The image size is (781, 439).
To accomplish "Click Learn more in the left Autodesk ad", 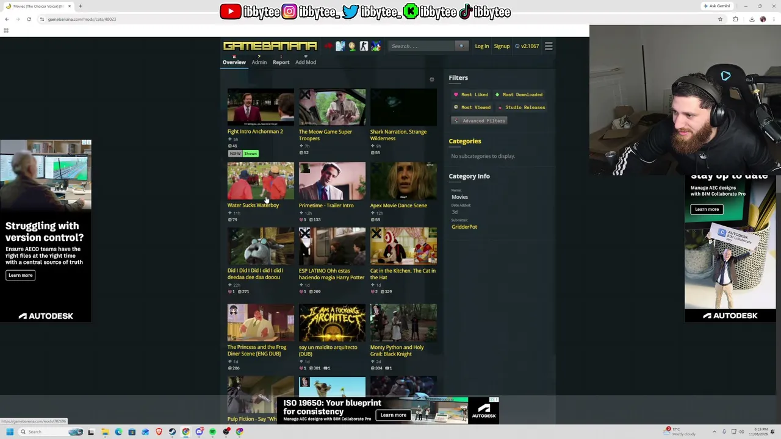I will coord(20,275).
